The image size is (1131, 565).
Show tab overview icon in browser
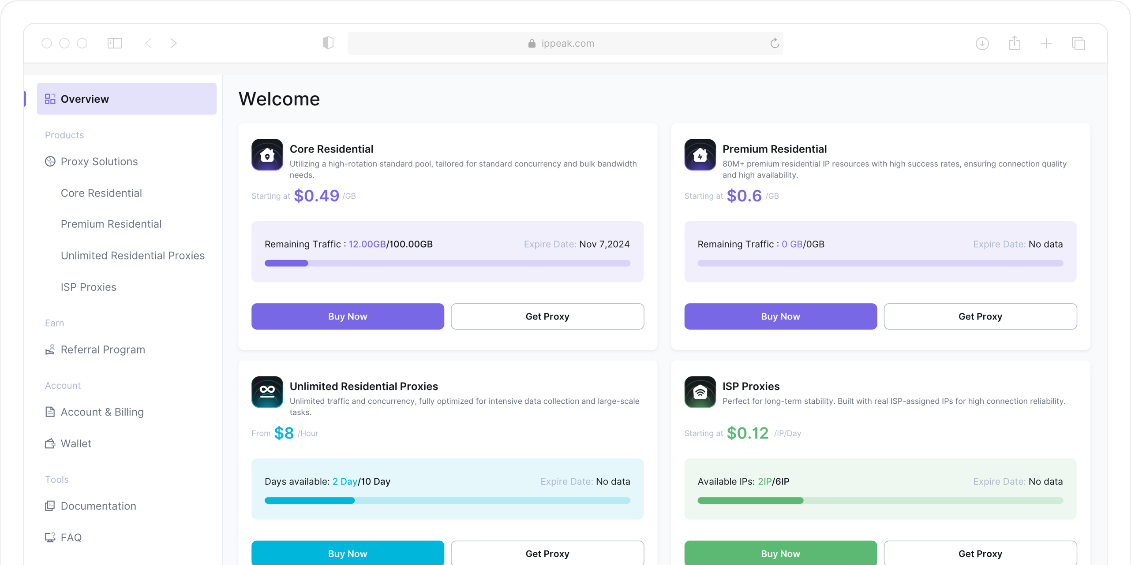tap(1078, 43)
